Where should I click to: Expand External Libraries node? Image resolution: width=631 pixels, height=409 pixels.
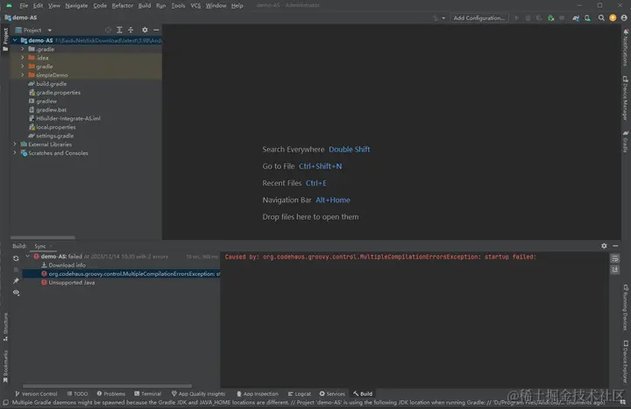tap(15, 145)
